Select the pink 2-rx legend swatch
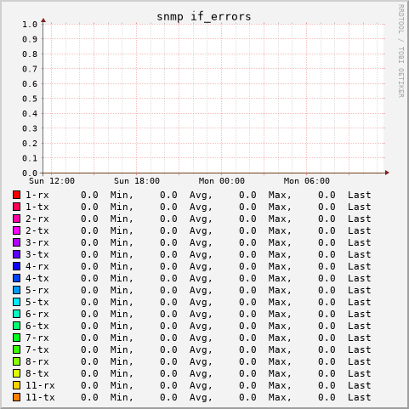 tap(16, 219)
